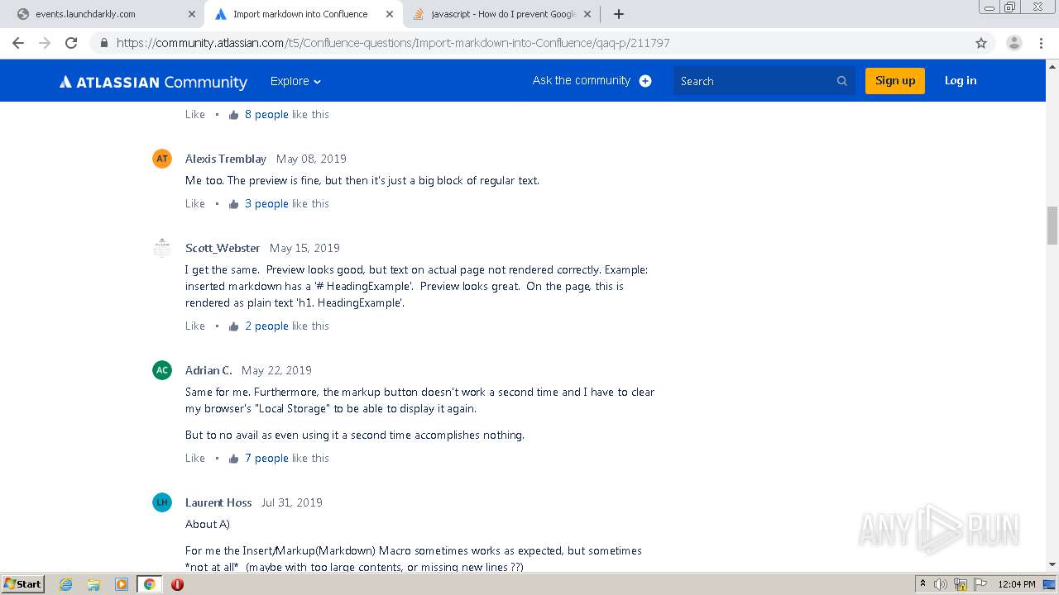Open Laurent Hoss's profile link
Screen dimensions: 1059x595
coord(218,502)
